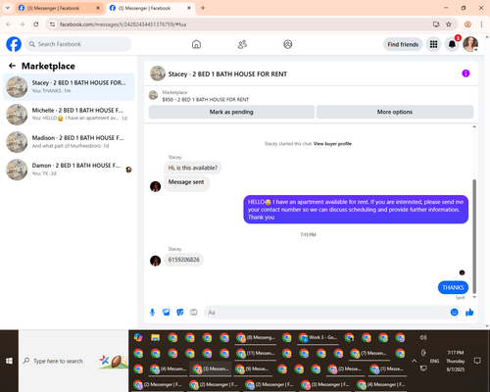Screen dimensions: 490x392
Task: Choose a sticker icon
Action: click(x=180, y=313)
